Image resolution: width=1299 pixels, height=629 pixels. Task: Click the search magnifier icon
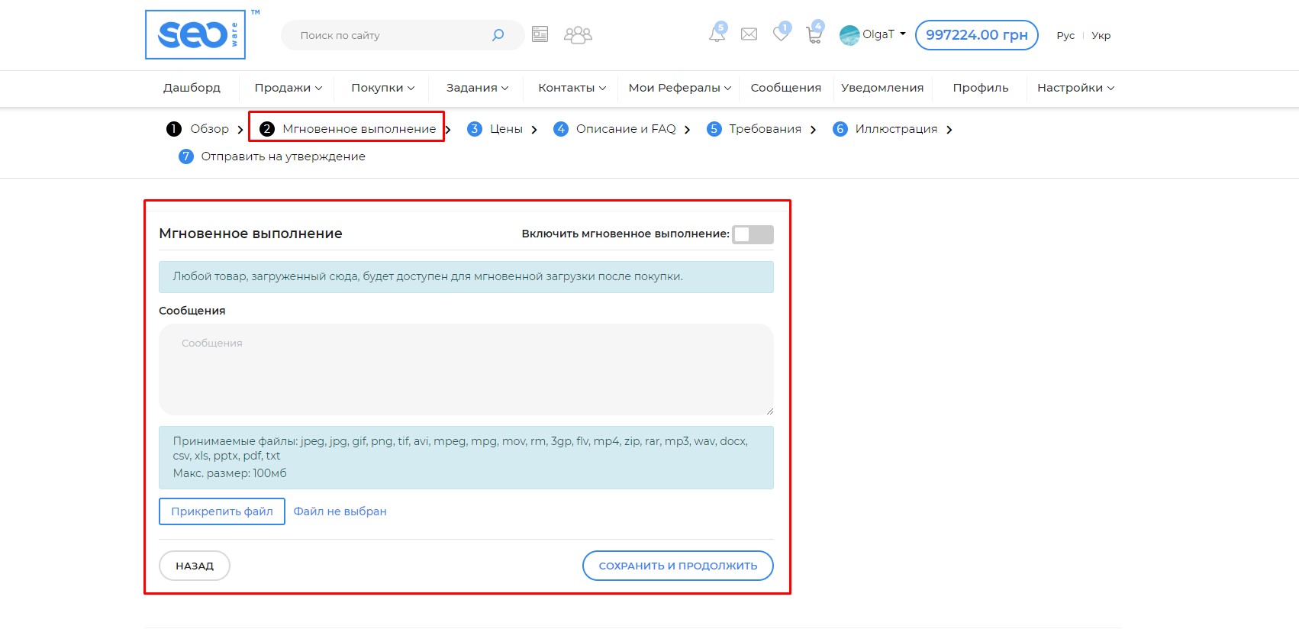498,35
